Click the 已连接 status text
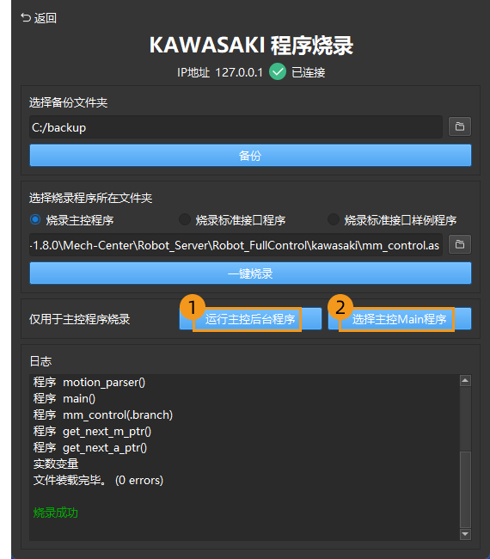490x559 pixels. [309, 72]
